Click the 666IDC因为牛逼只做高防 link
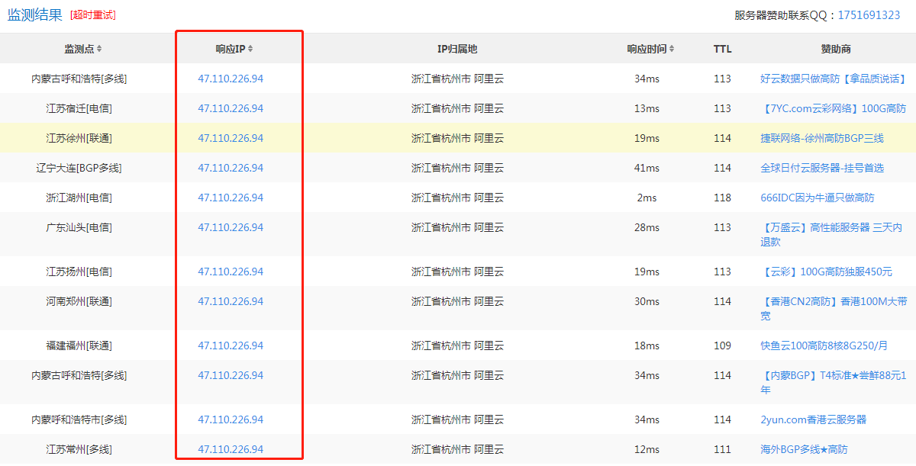Screen dimensions: 916x466 (817, 198)
